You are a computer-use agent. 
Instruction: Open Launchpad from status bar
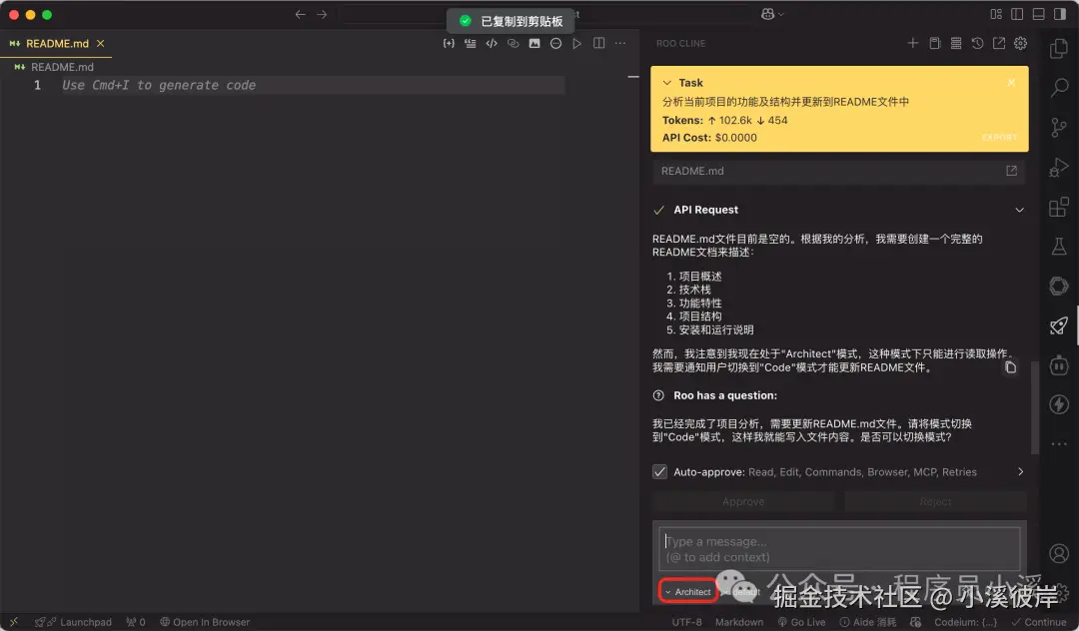coord(73,622)
